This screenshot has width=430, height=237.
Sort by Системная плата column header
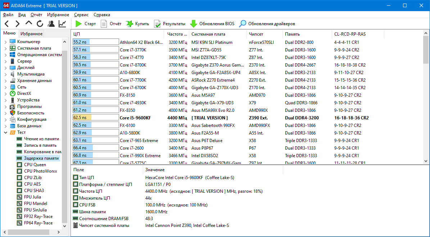coord(218,34)
